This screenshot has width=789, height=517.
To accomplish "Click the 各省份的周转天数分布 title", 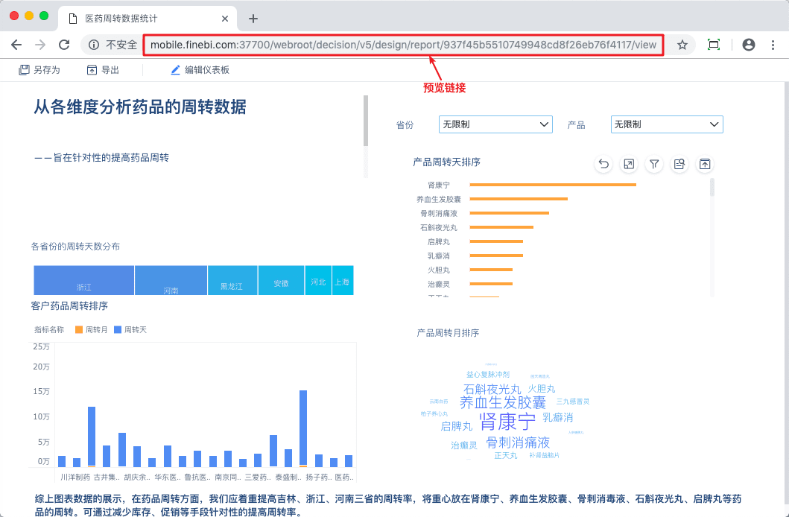I will click(x=75, y=247).
